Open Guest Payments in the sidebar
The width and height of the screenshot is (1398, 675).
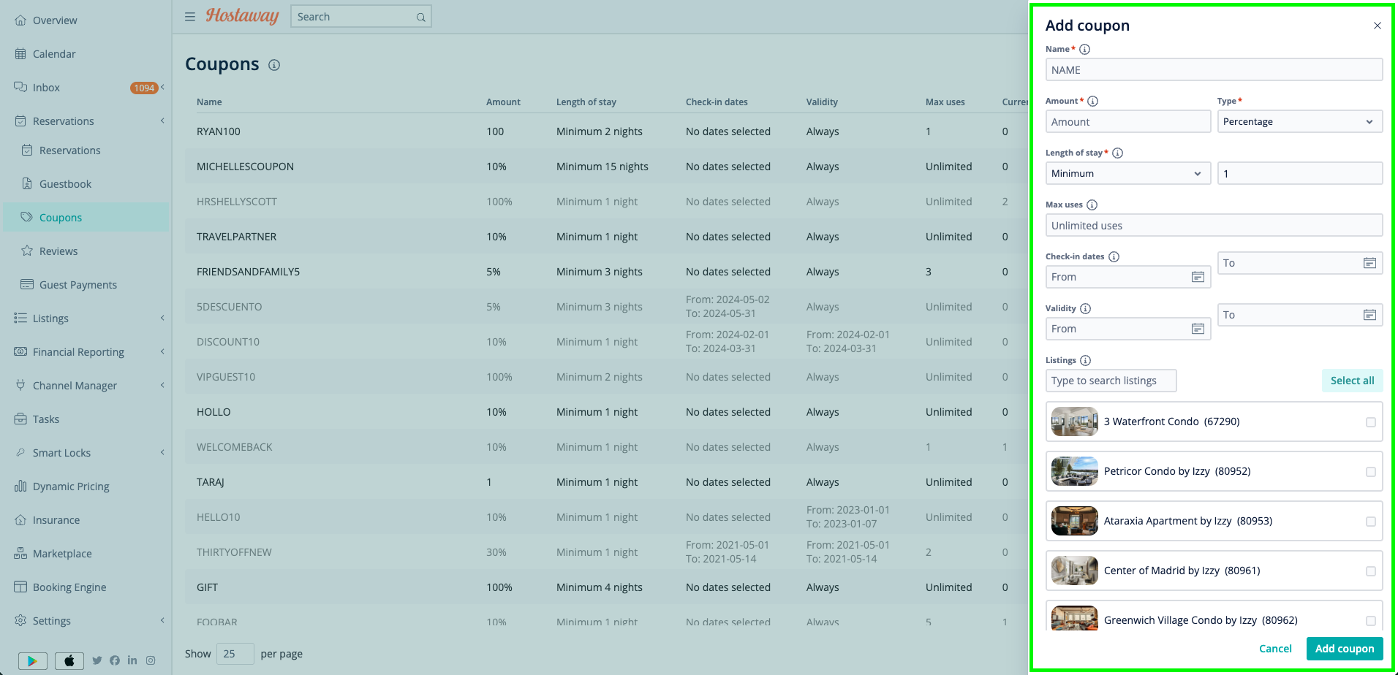(78, 285)
